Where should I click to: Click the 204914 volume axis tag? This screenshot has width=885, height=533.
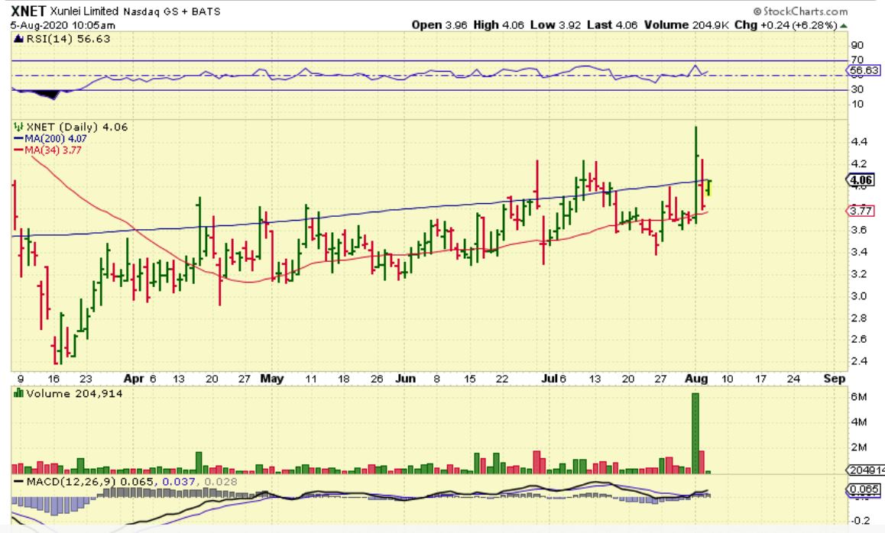tap(865, 470)
